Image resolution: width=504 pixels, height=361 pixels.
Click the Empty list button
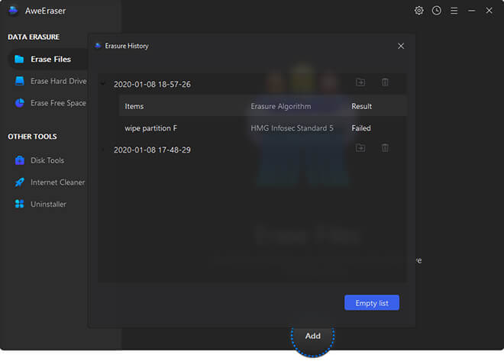(x=372, y=302)
